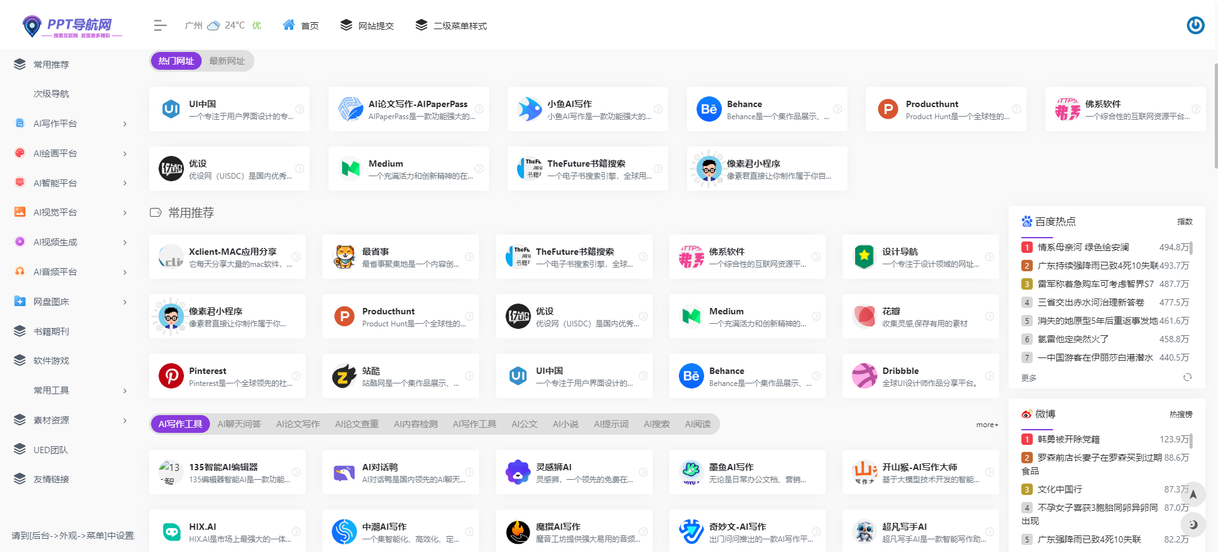This screenshot has height=552, width=1218.
Task: Switch to the AI论文查重 tab
Action: pos(357,424)
